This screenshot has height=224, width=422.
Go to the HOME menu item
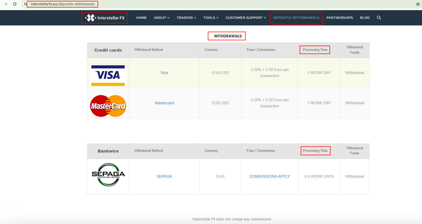click(x=142, y=18)
